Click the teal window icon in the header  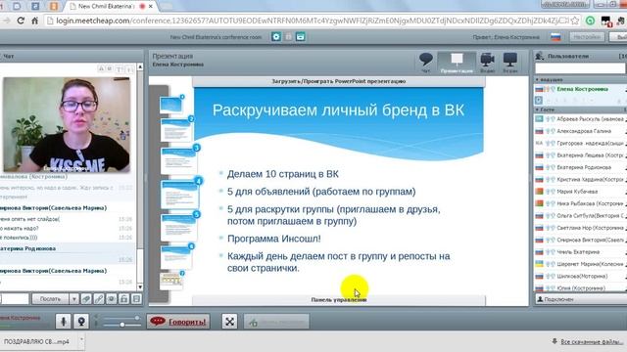(x=301, y=37)
